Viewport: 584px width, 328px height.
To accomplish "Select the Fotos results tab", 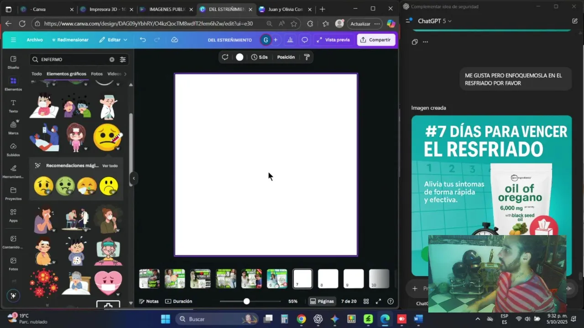I will click(97, 74).
